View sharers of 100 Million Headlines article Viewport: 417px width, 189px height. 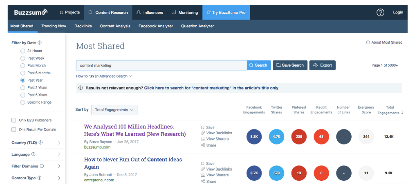pos(215,139)
